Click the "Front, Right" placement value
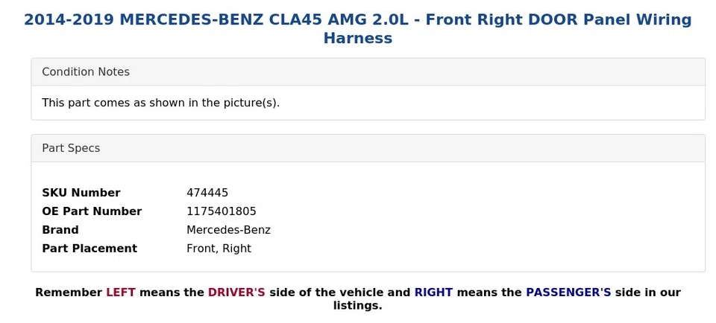Screen dimensions: 716x323 219,249
